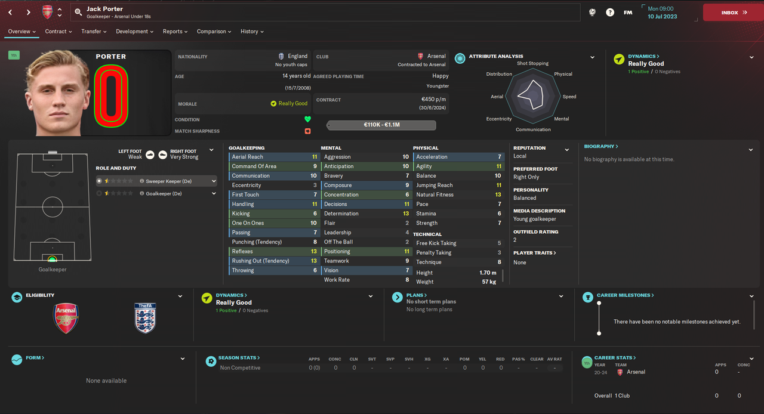Open the help question mark icon
This screenshot has height=414, width=764.
pyautogui.click(x=610, y=12)
